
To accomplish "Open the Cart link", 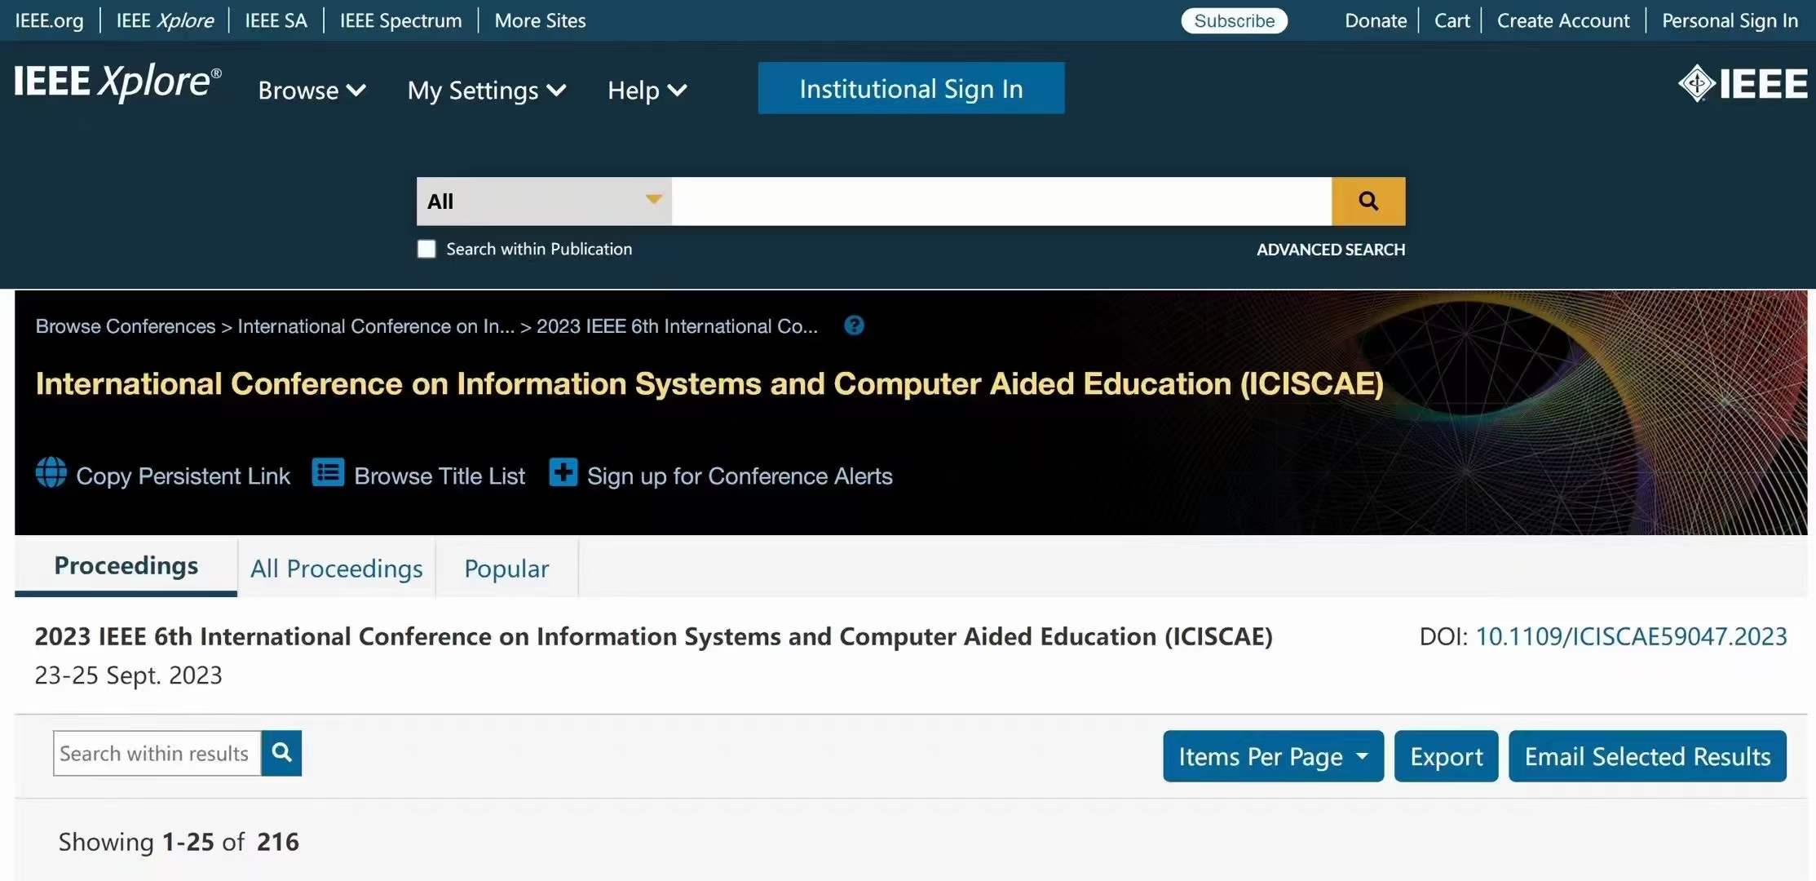I will pos(1451,20).
